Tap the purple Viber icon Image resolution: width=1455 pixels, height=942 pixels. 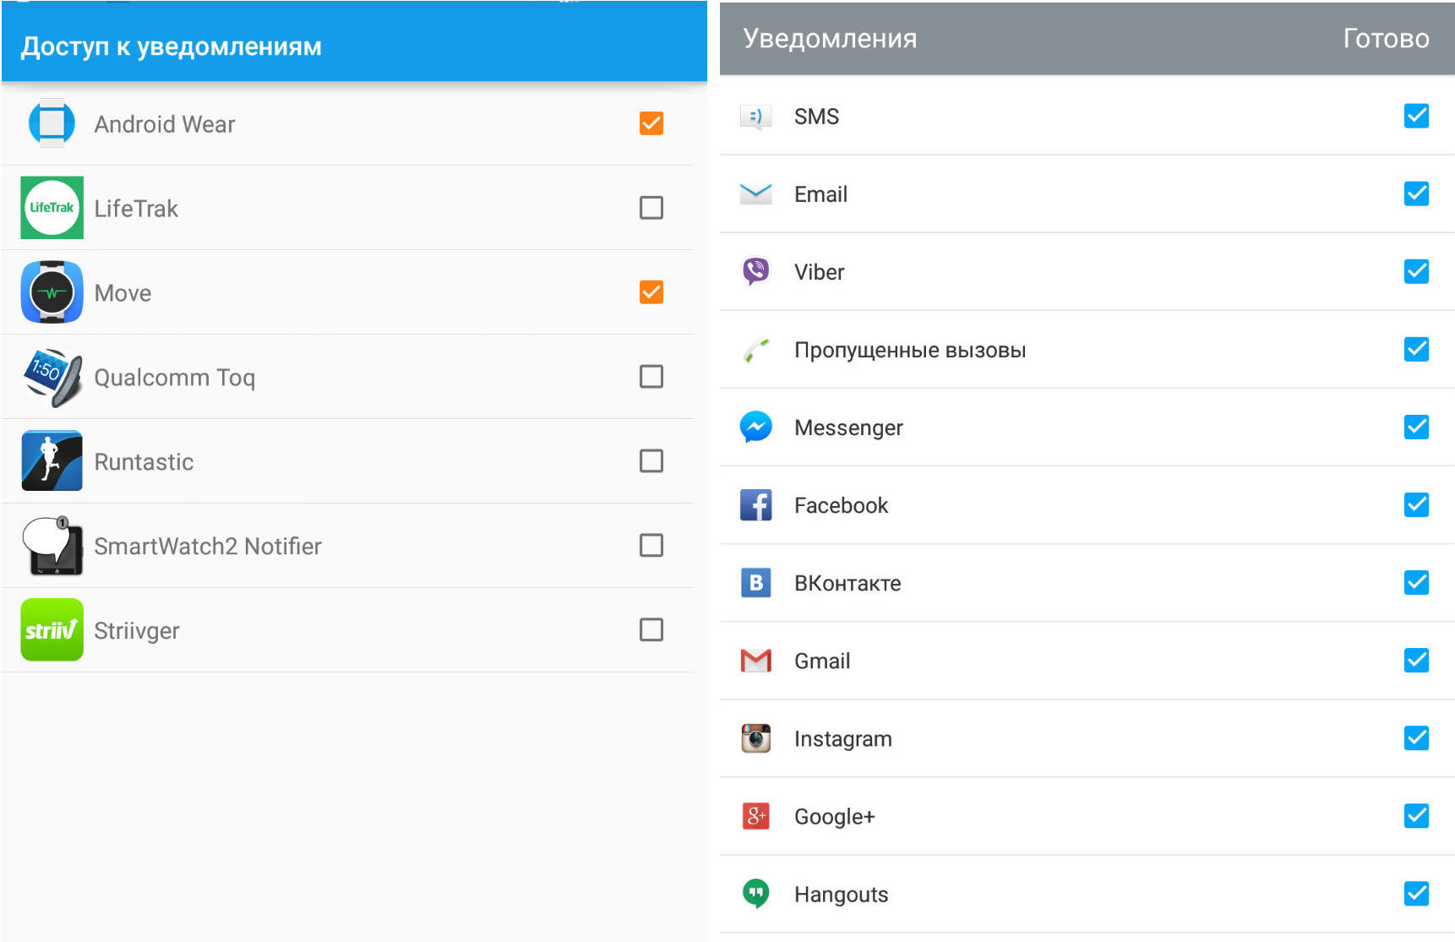[x=755, y=272]
